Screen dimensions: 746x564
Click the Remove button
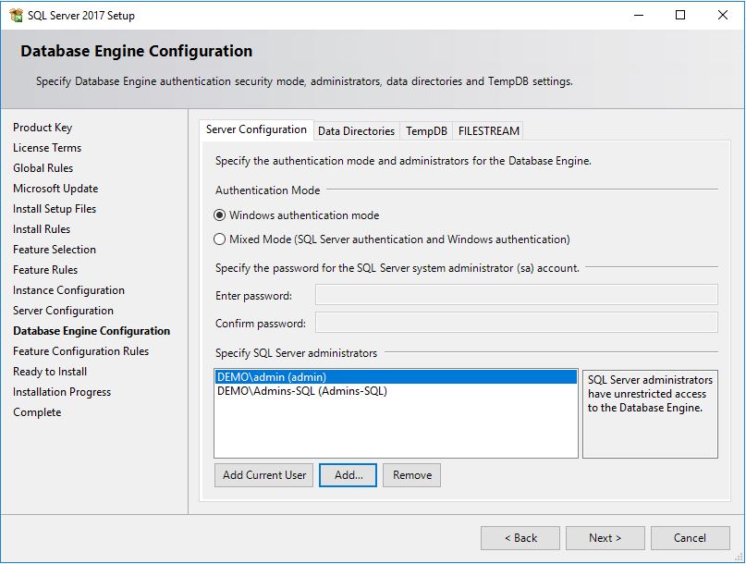click(410, 474)
